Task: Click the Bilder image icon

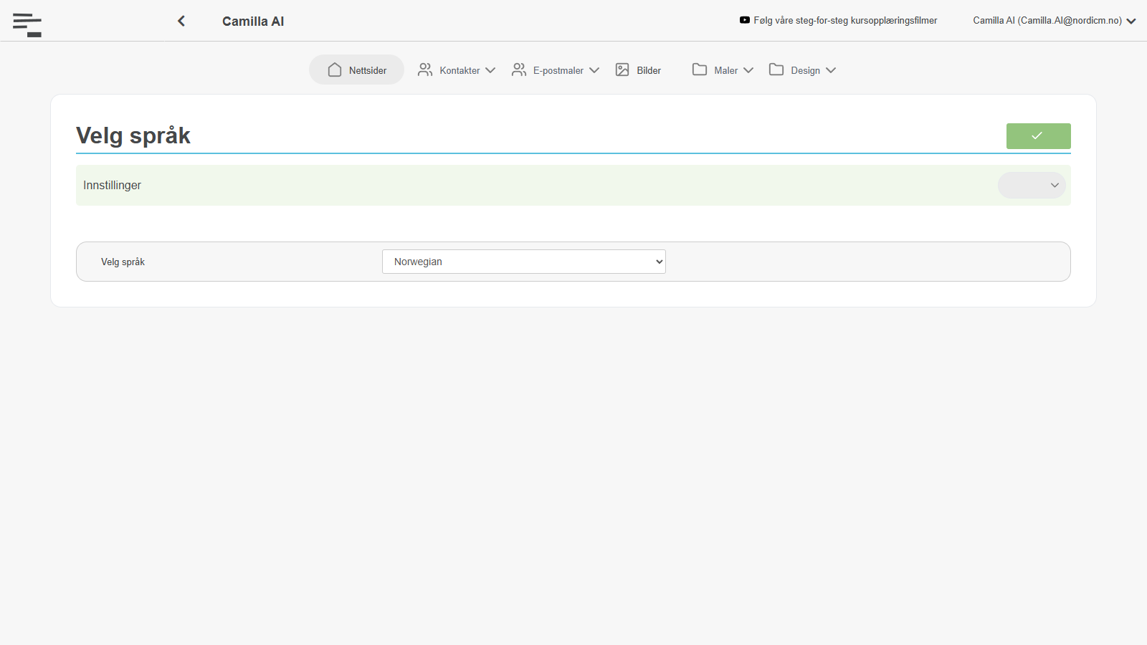Action: [x=622, y=70]
